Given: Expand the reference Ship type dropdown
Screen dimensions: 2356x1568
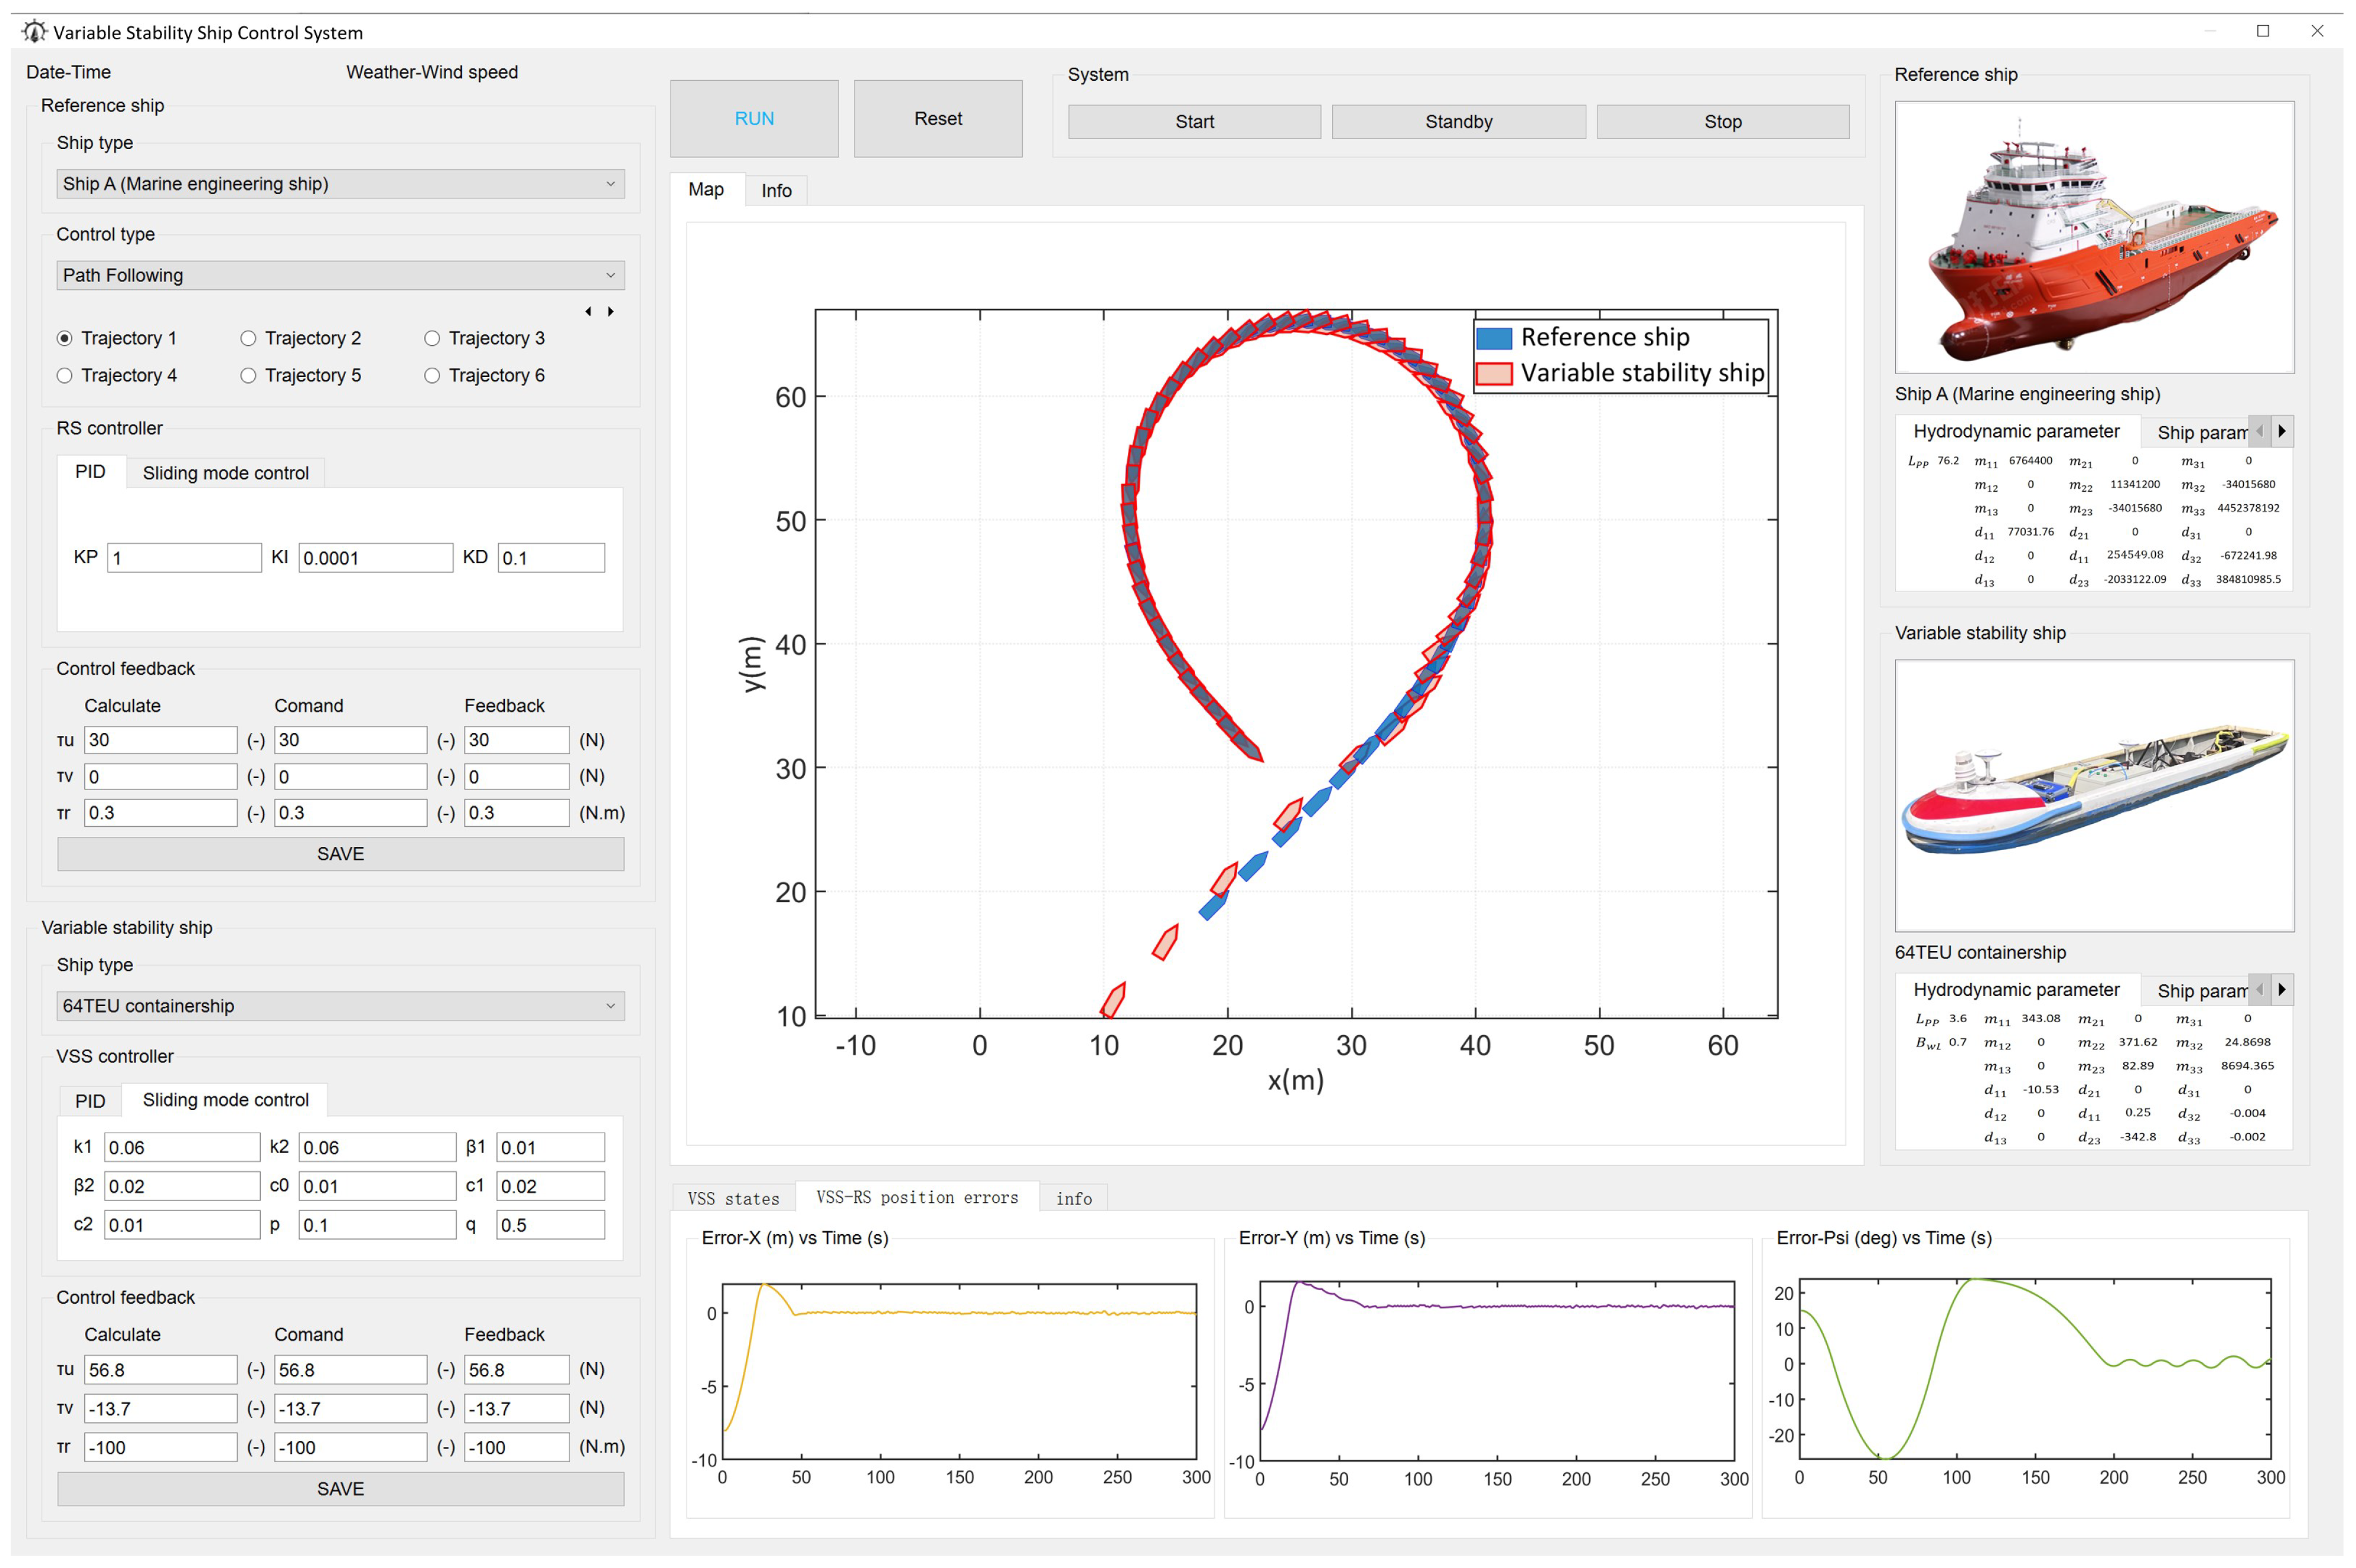Looking at the screenshot, I should coord(340,184).
